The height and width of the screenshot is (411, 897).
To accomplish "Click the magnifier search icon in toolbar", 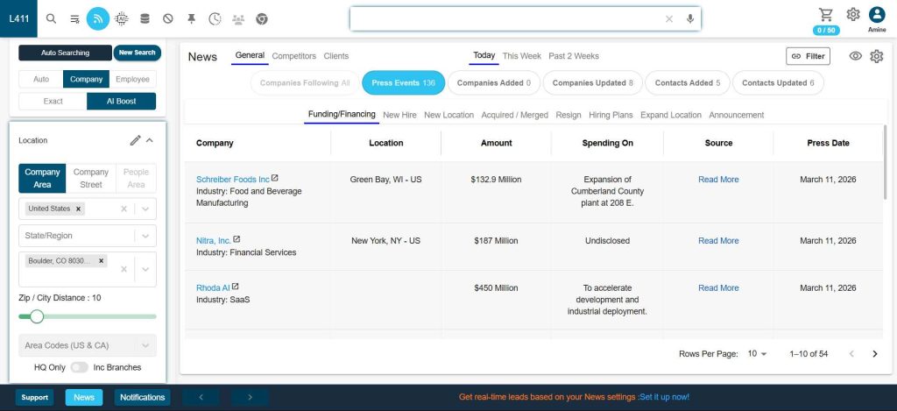I will (x=51, y=19).
